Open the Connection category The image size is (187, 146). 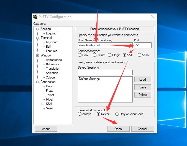point(48,82)
